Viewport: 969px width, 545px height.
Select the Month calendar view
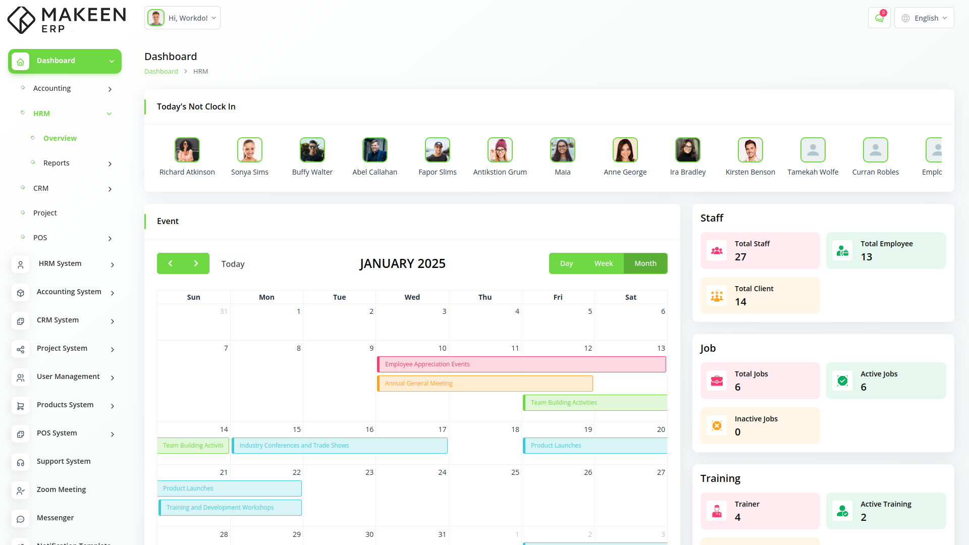[x=645, y=263]
